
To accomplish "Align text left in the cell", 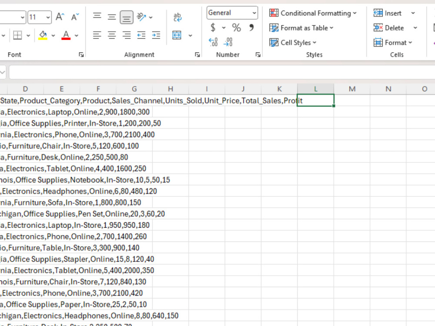I will click(97, 35).
